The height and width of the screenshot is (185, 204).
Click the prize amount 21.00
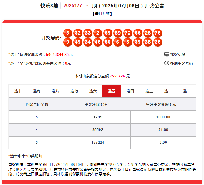[x=163, y=130]
